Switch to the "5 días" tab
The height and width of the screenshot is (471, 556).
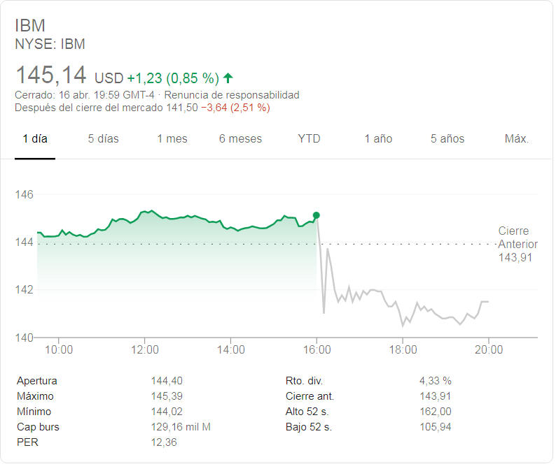[x=104, y=138]
